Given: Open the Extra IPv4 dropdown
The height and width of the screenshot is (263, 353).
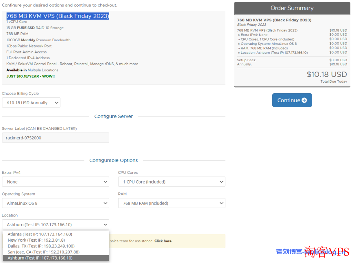Looking at the screenshot, I should pos(56,182).
